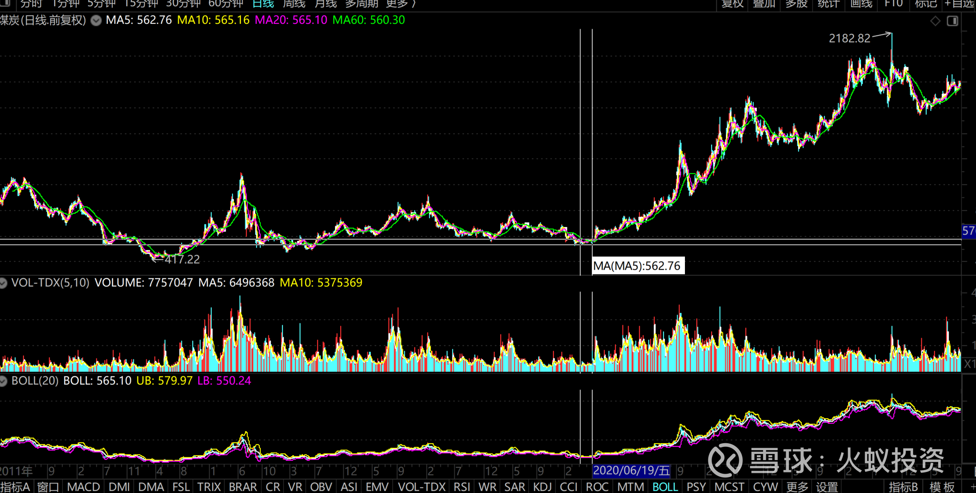Open the 画线 drawing tools
The image size is (976, 493).
pos(861,4)
